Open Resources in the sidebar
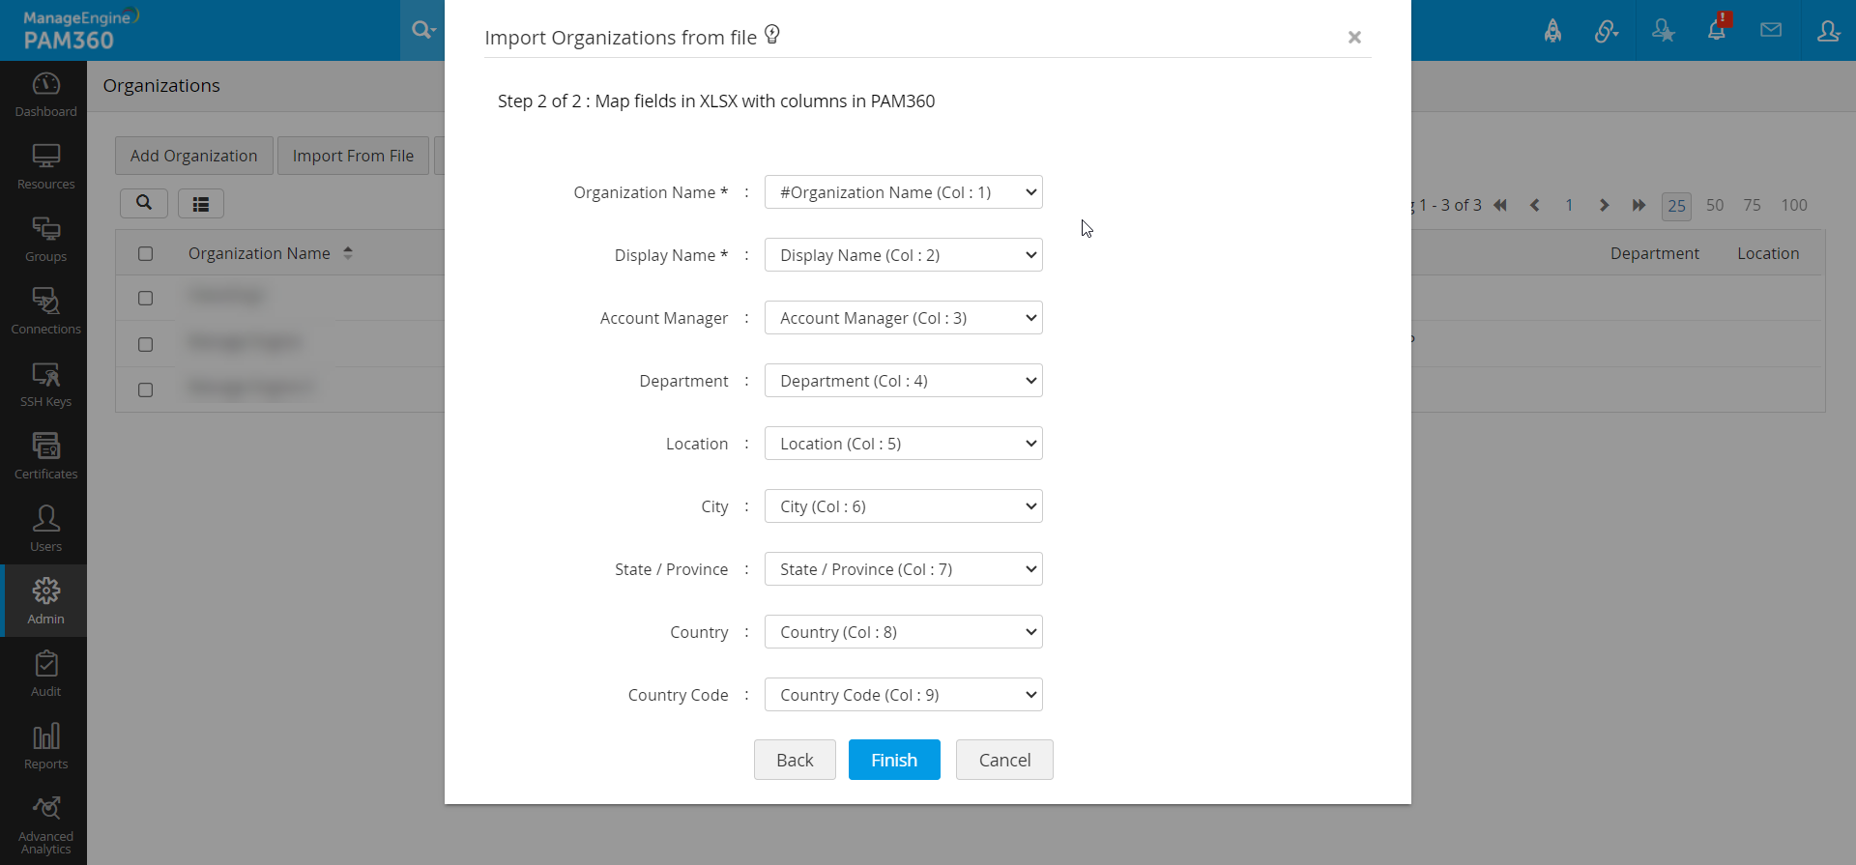The image size is (1856, 865). click(x=45, y=167)
